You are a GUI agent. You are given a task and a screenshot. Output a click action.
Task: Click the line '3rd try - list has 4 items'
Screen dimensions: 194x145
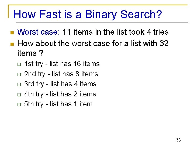coord(60,84)
